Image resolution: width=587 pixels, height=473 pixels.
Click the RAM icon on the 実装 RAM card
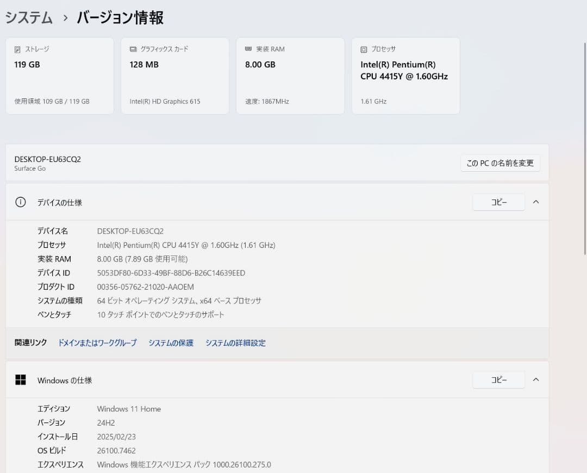pos(247,49)
